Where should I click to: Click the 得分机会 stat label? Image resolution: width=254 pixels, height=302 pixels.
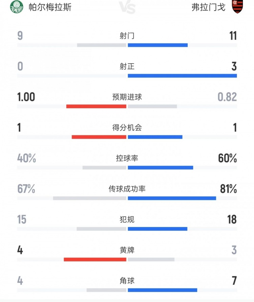127,127
